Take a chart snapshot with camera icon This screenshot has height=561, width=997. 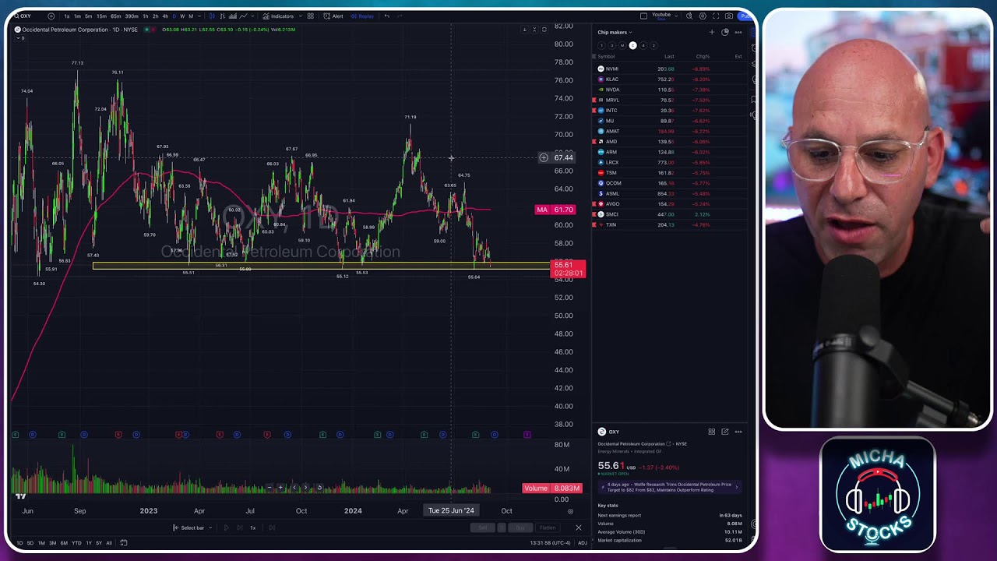(x=728, y=16)
